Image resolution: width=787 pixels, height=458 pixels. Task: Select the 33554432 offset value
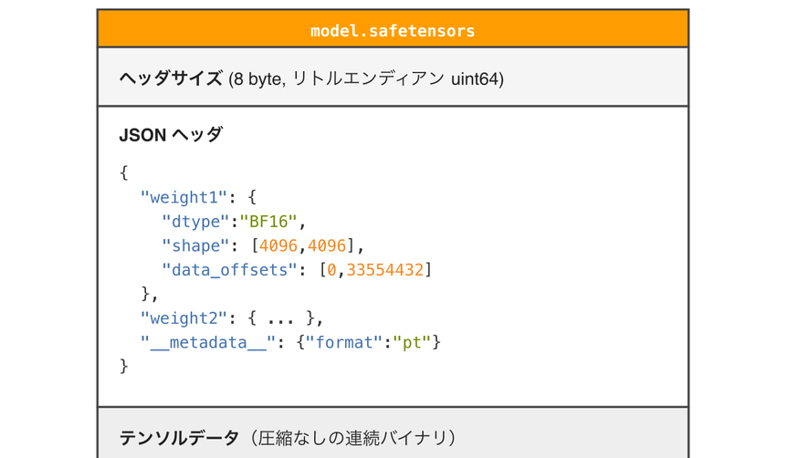384,270
